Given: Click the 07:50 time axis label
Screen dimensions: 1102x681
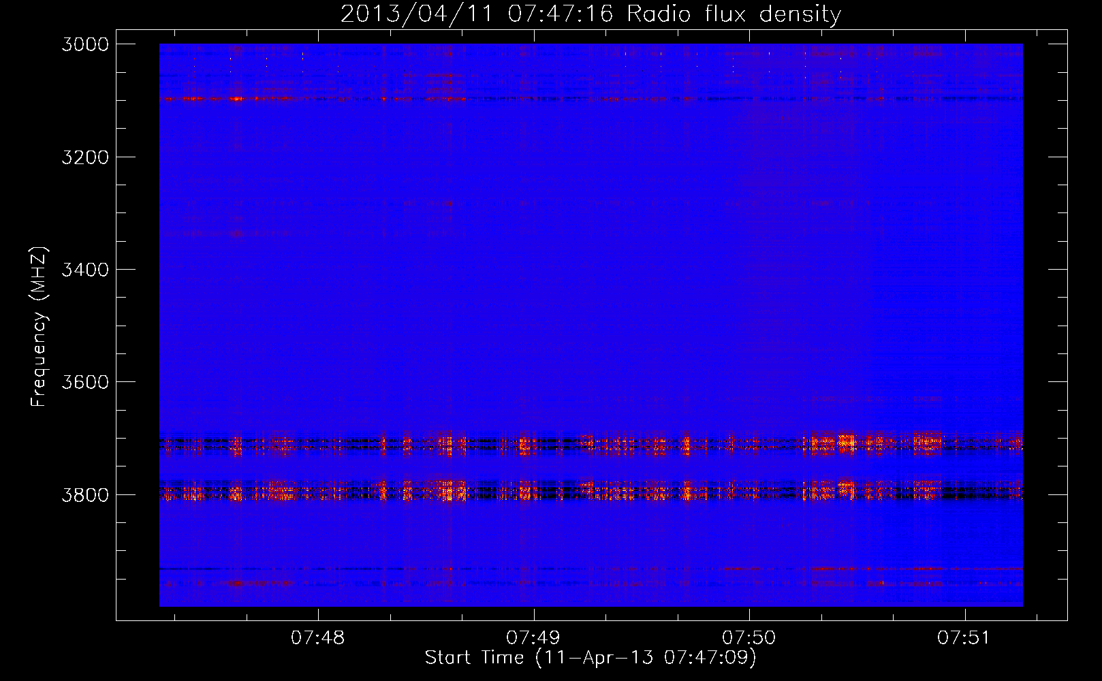Looking at the screenshot, I should point(749,638).
